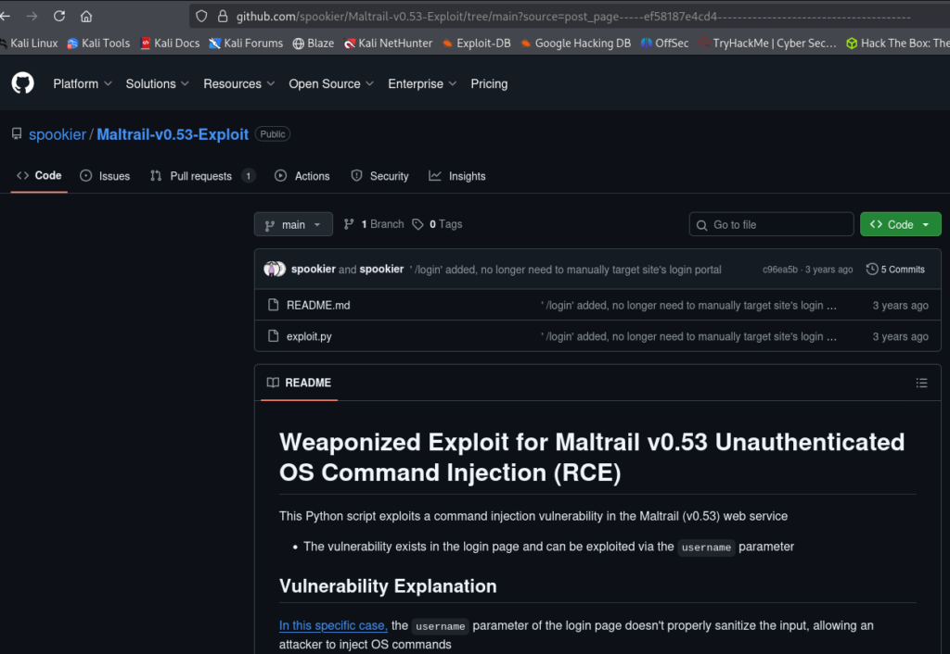The width and height of the screenshot is (950, 654).
Task: Click the Go to file search field
Action: click(x=771, y=225)
